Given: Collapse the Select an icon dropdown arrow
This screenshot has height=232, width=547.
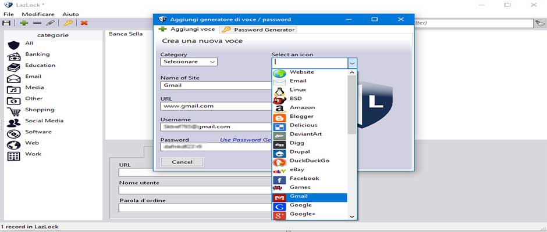Looking at the screenshot, I should tap(352, 63).
